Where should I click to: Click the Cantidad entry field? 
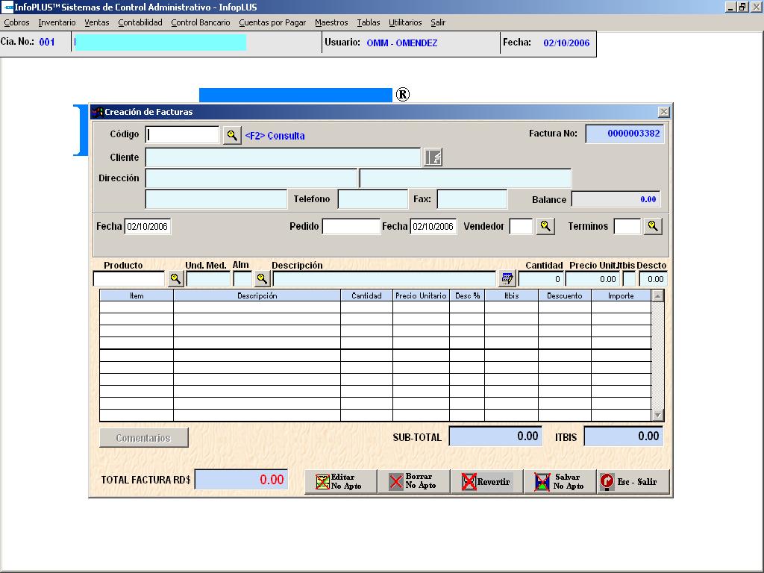pyautogui.click(x=541, y=279)
